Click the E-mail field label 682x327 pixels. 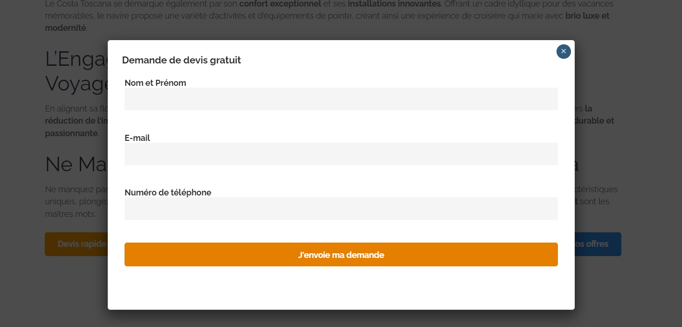coord(137,138)
